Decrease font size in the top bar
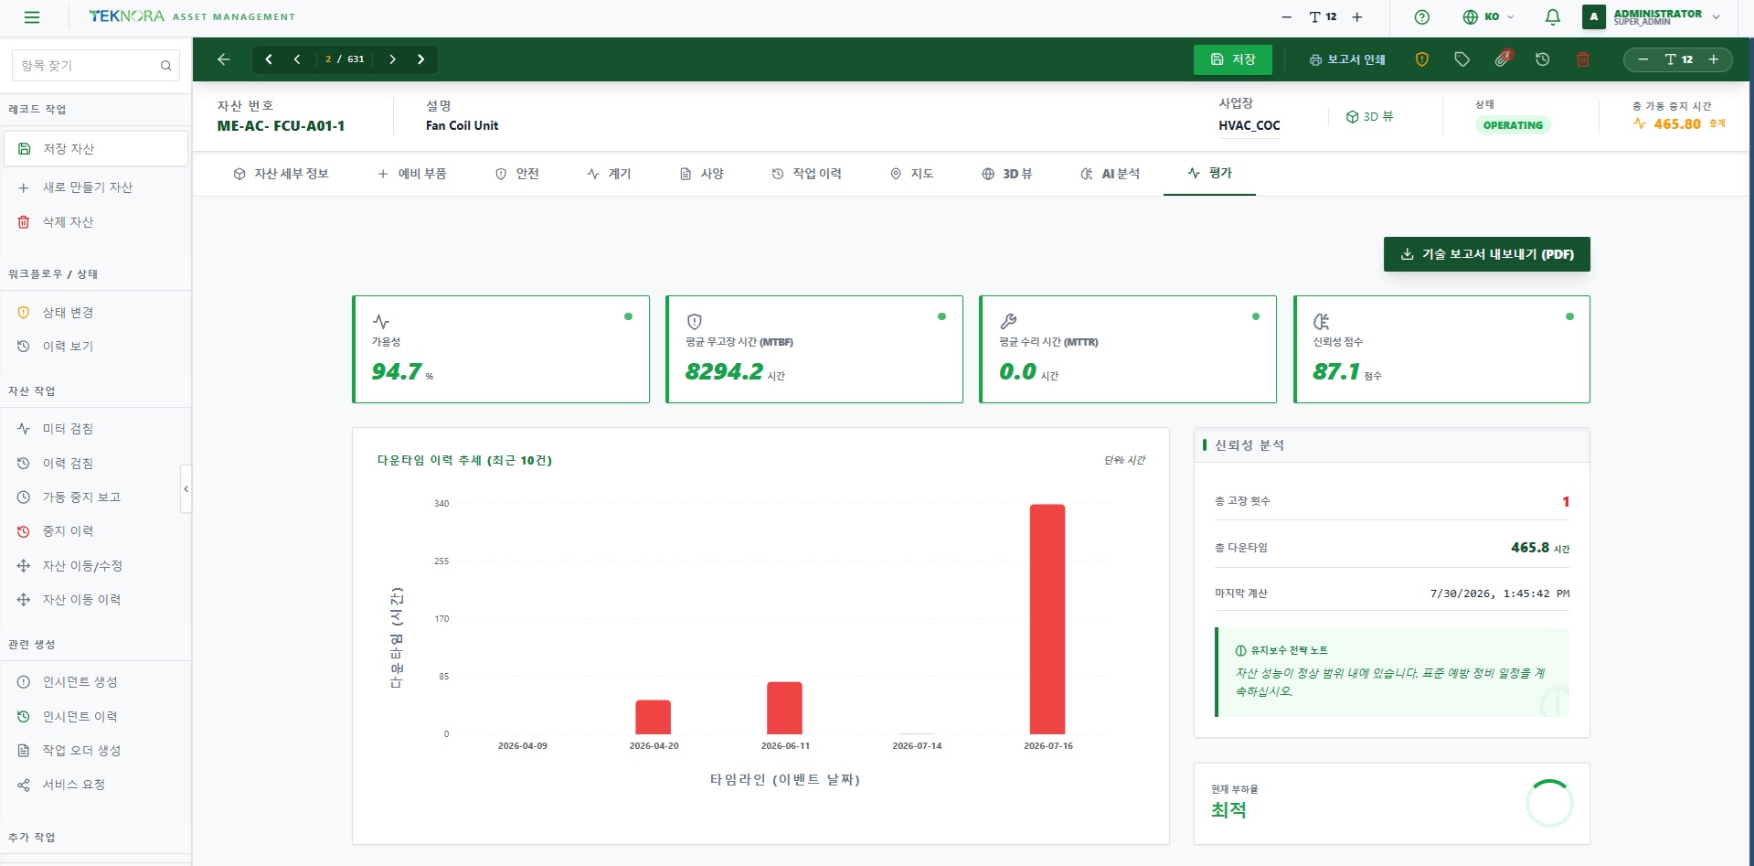Viewport: 1754px width, 866px height. tap(1287, 17)
